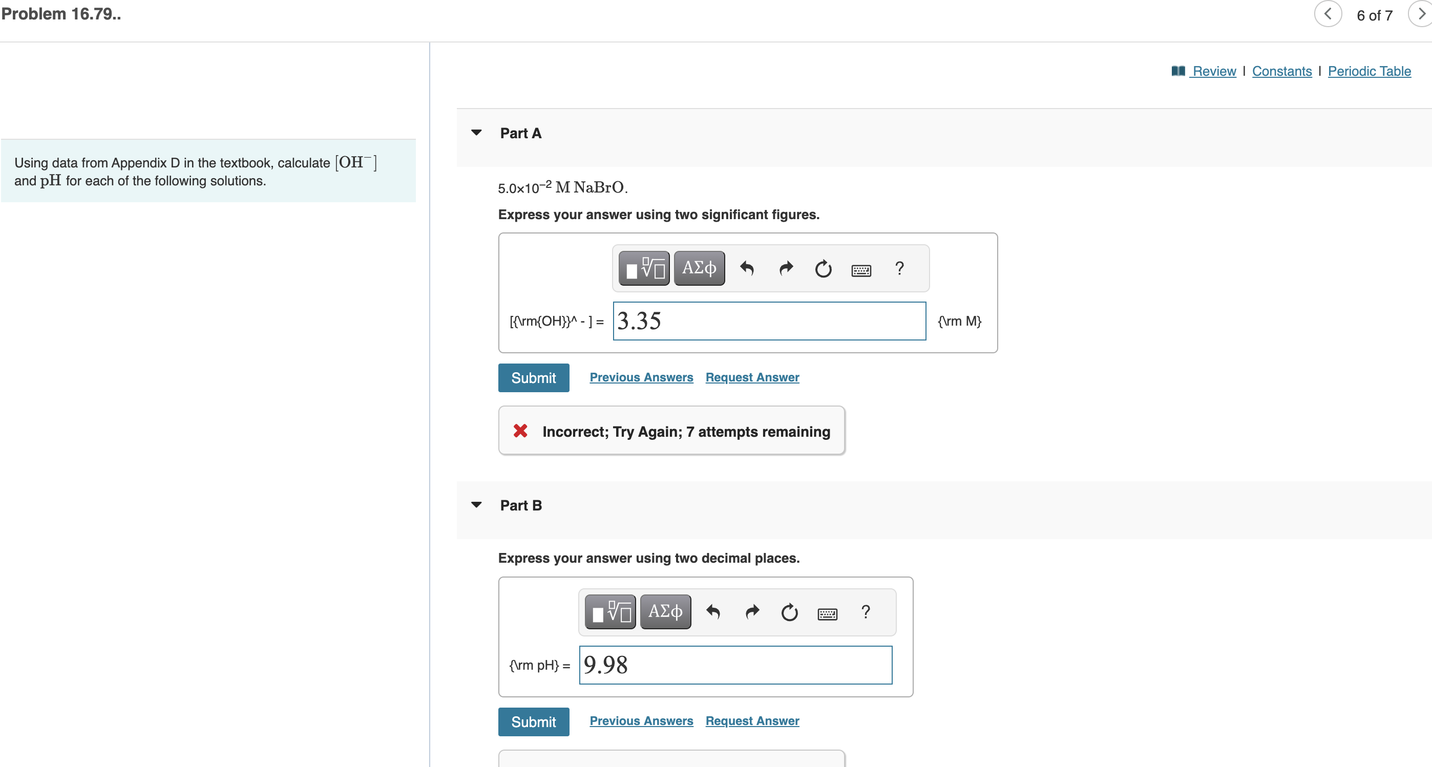
Task: Submit the Part A answer
Action: tap(533, 377)
